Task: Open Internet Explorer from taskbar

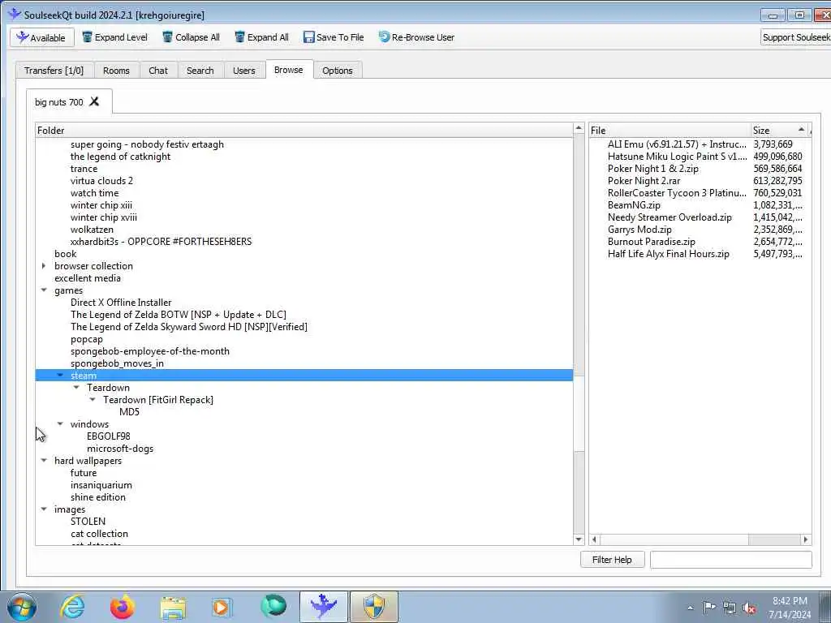Action: (72, 607)
